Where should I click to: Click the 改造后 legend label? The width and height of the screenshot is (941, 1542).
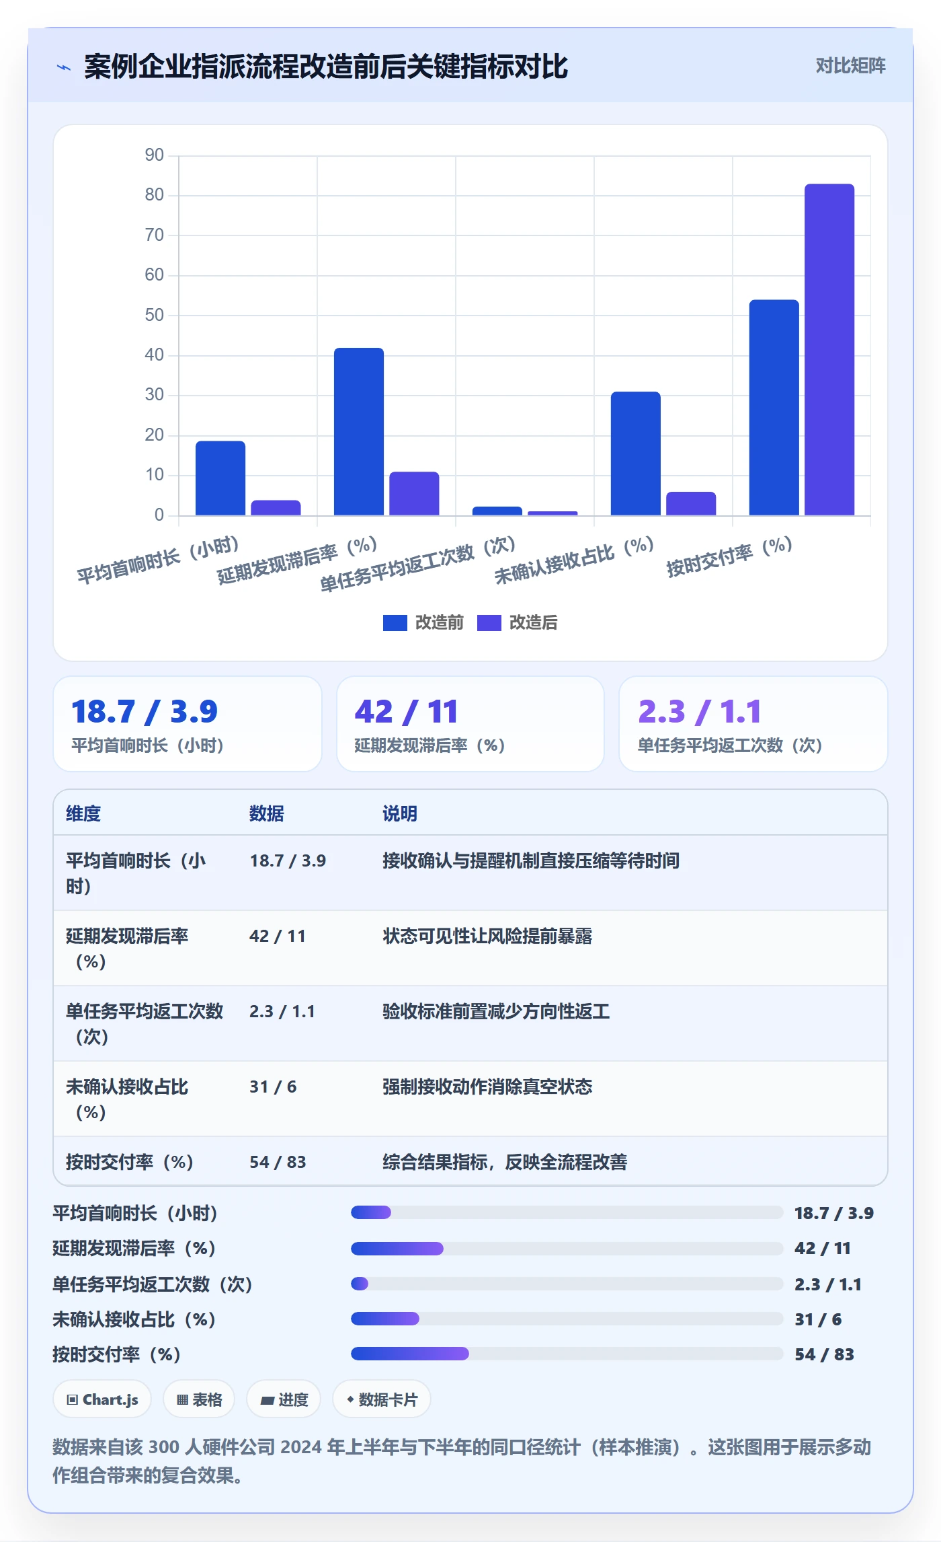[x=533, y=623]
